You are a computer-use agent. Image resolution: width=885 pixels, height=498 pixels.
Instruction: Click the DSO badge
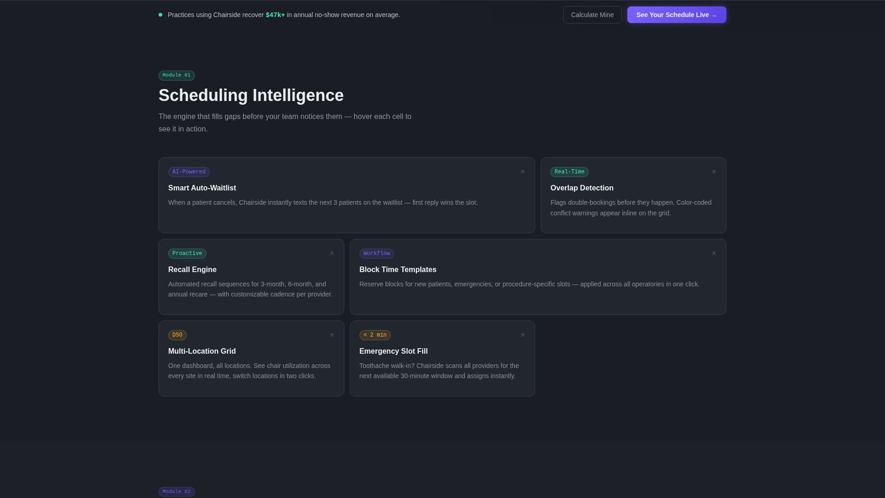(177, 335)
